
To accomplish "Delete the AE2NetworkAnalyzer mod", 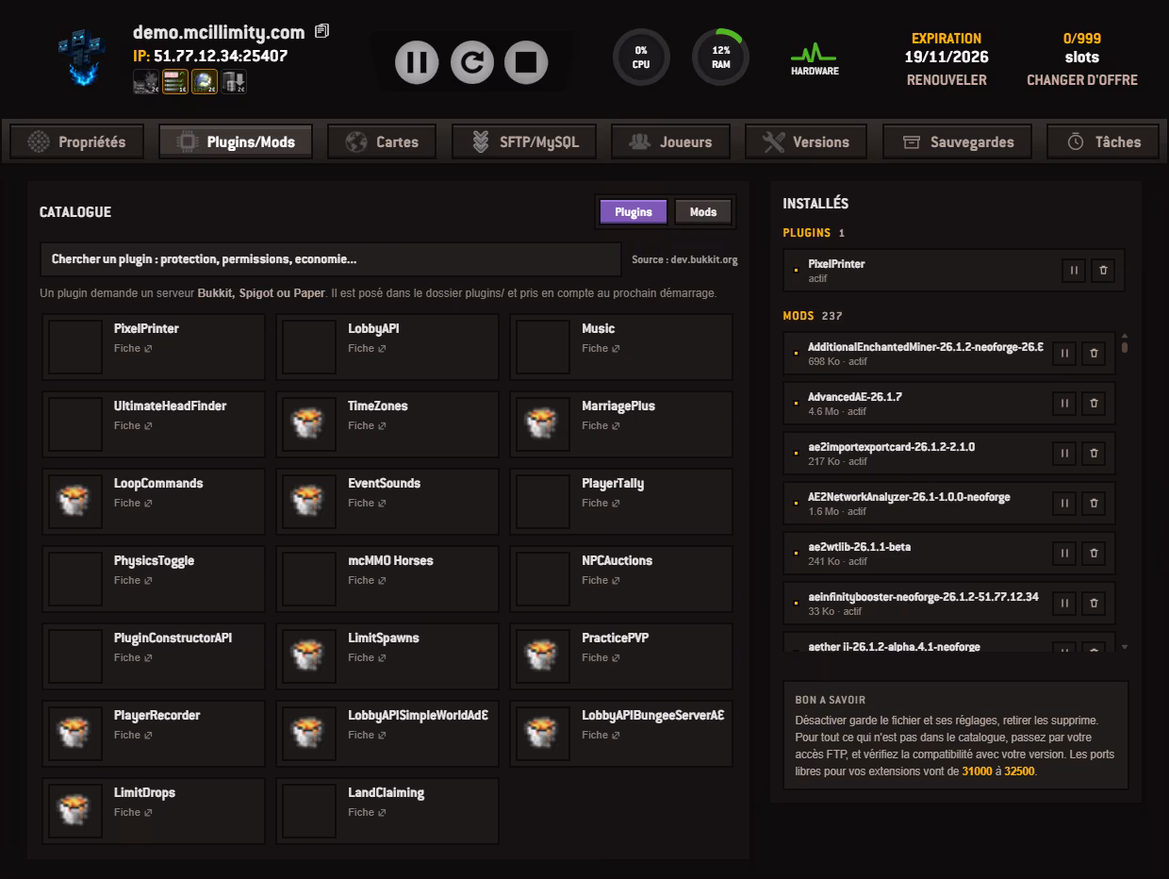I will point(1094,504).
